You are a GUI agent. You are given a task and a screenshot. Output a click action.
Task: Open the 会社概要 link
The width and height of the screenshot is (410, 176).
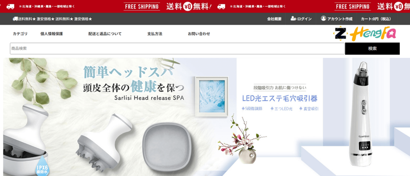point(274,19)
